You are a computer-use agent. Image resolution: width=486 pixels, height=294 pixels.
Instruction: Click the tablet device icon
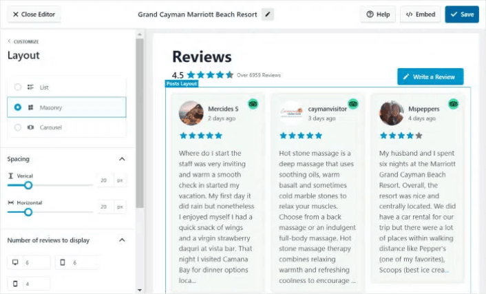tap(63, 262)
